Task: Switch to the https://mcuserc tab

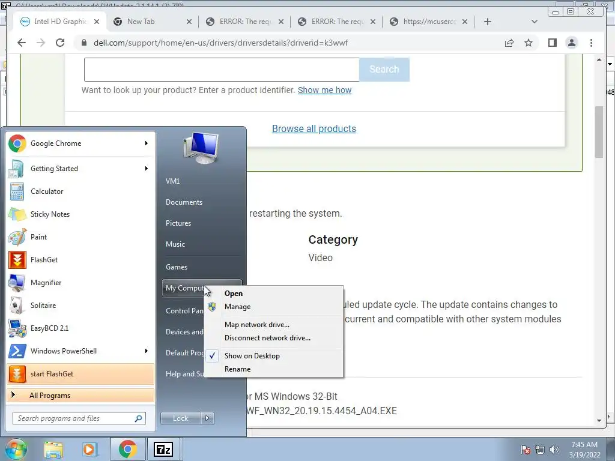Action: [429, 22]
